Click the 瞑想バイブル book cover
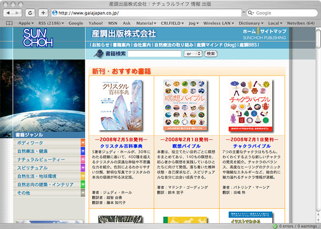321x229 pixels. (185, 105)
